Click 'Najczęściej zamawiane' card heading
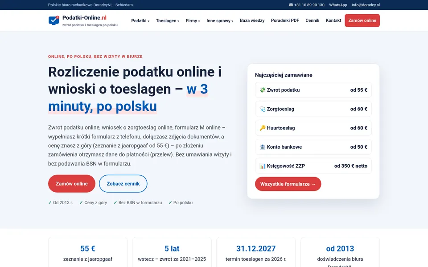The image size is (428, 267). 284,75
